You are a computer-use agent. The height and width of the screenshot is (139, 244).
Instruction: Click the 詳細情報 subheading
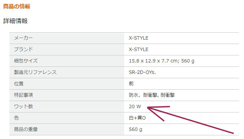pos(16,21)
